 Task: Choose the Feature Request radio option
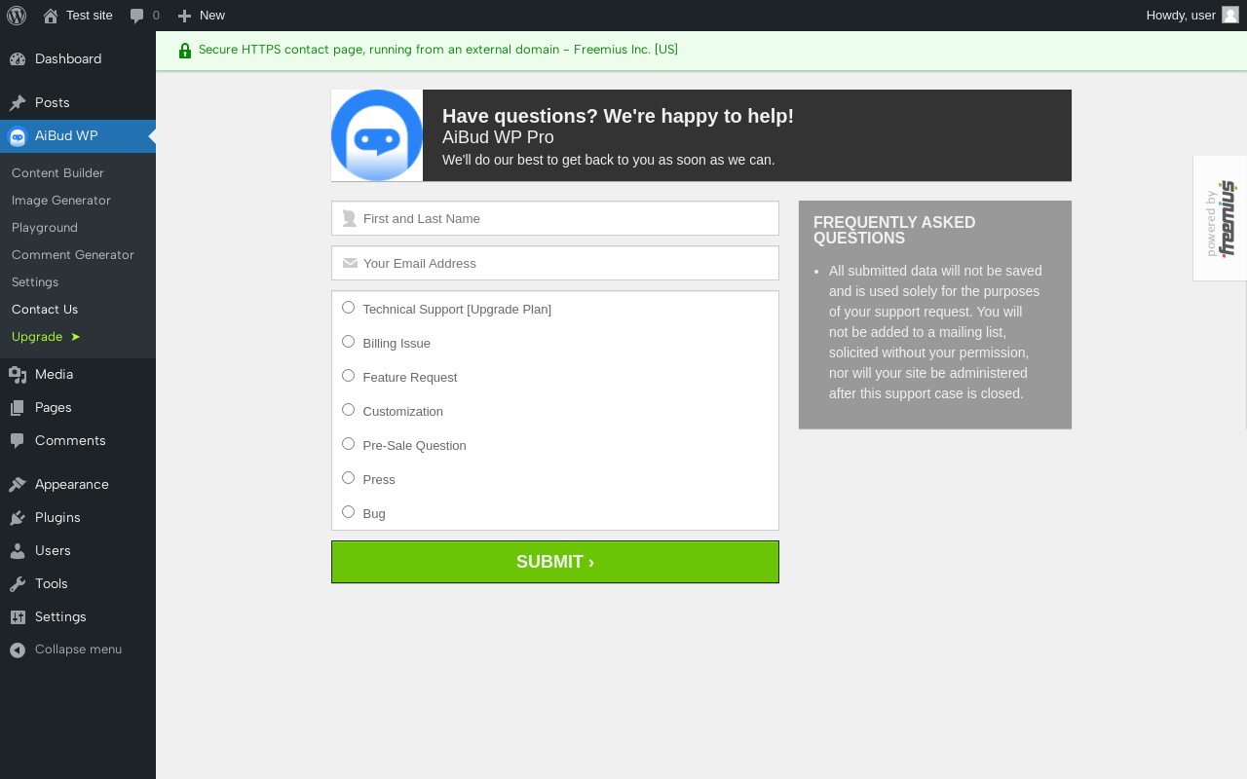tap(348, 376)
